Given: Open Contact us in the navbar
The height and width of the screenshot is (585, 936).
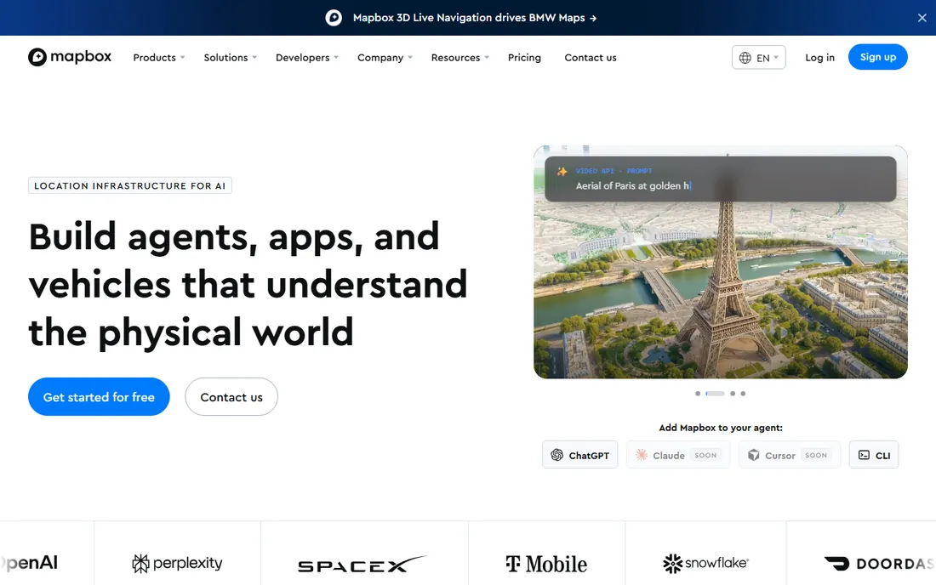Looking at the screenshot, I should pyautogui.click(x=591, y=57).
